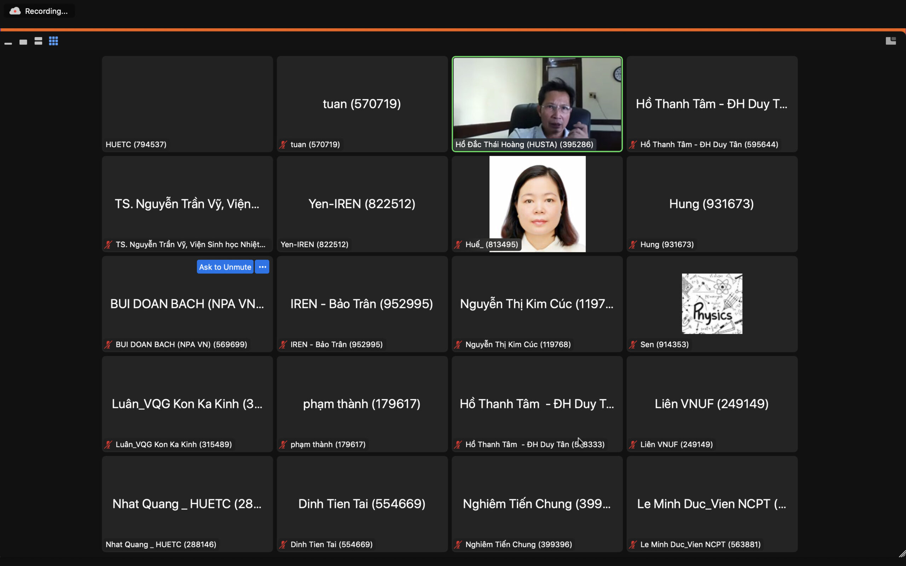Click the Recording cloud indicator
The image size is (906, 566).
coord(15,11)
